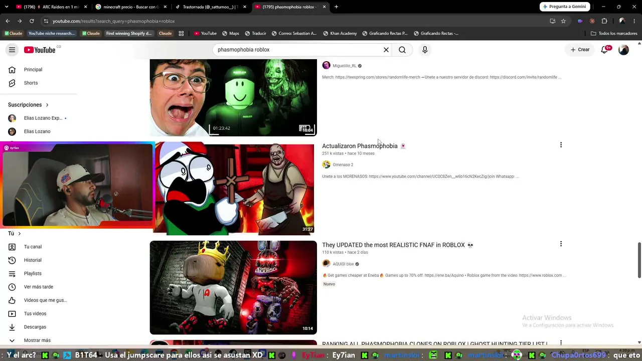Image resolution: width=642 pixels, height=361 pixels.
Task: Open a new browser tab
Action: [336, 7]
